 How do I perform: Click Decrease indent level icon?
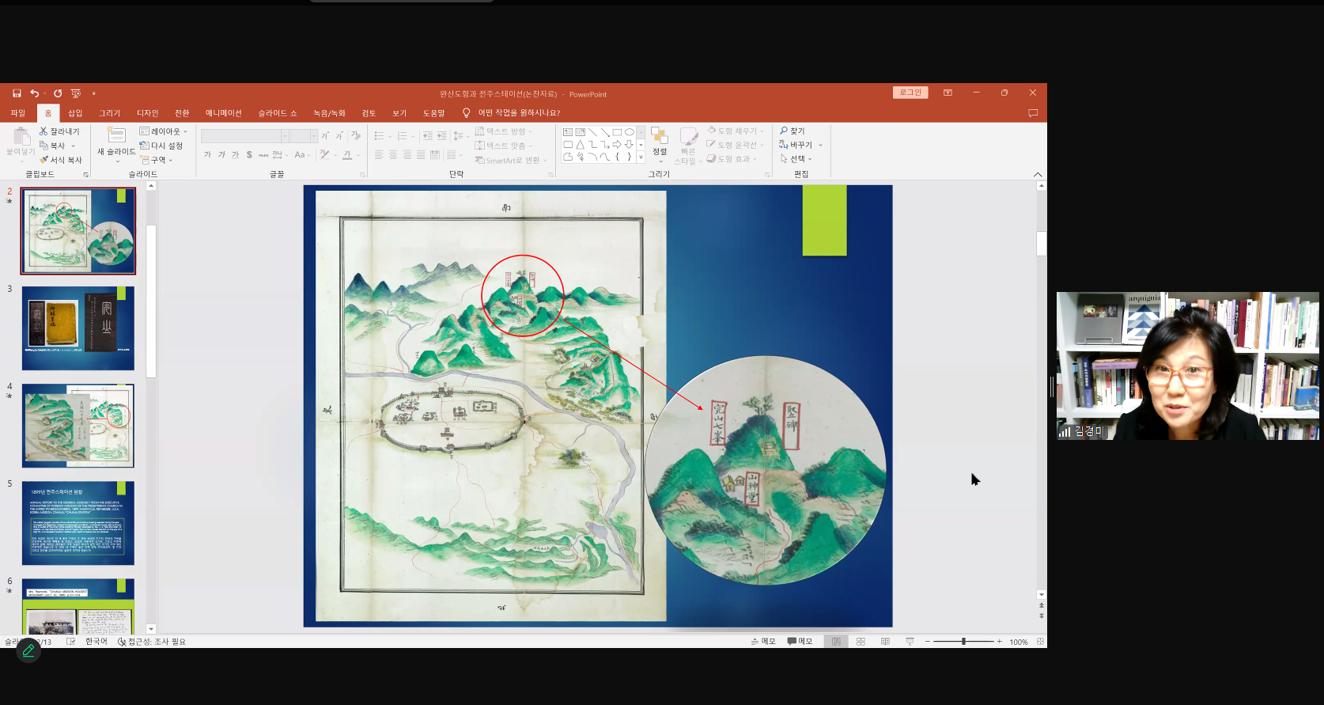coord(427,136)
